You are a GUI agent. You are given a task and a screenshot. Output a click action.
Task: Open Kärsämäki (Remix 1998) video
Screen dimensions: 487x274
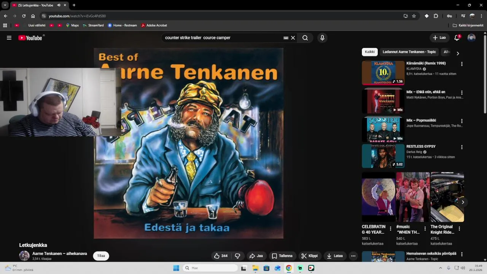426,63
